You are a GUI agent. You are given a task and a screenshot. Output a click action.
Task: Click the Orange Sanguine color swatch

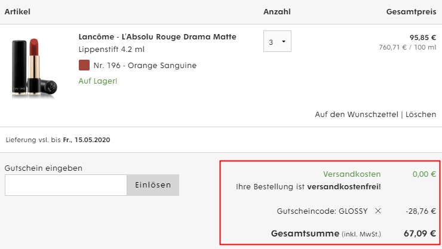coord(84,65)
